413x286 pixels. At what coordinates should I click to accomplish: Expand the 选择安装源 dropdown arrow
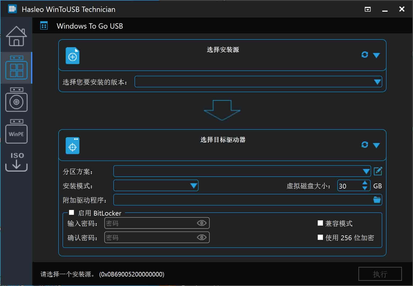[376, 55]
